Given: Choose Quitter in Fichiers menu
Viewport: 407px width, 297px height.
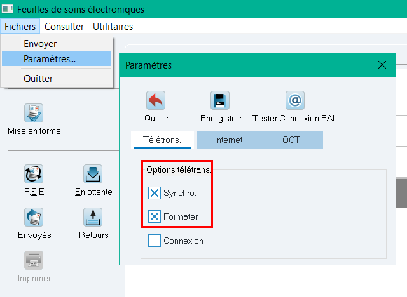Looking at the screenshot, I should pos(57,78).
